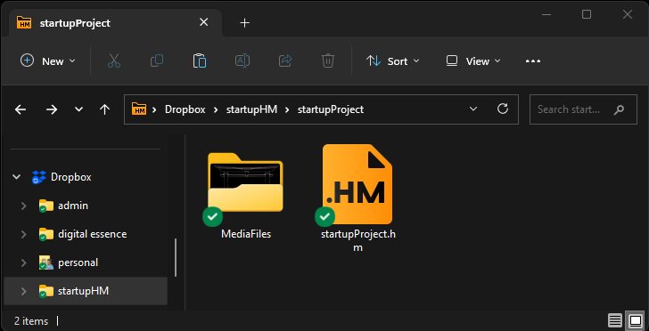Open chevron after Dropbox breadcrumb
649x331 pixels.
[216, 109]
